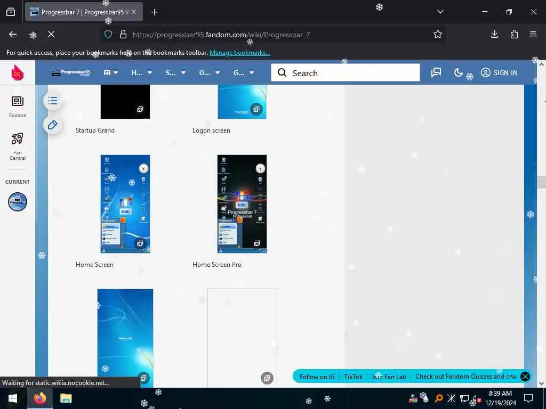Open the Home Screen thumbnail image
The width and height of the screenshot is (546, 409).
(x=125, y=204)
